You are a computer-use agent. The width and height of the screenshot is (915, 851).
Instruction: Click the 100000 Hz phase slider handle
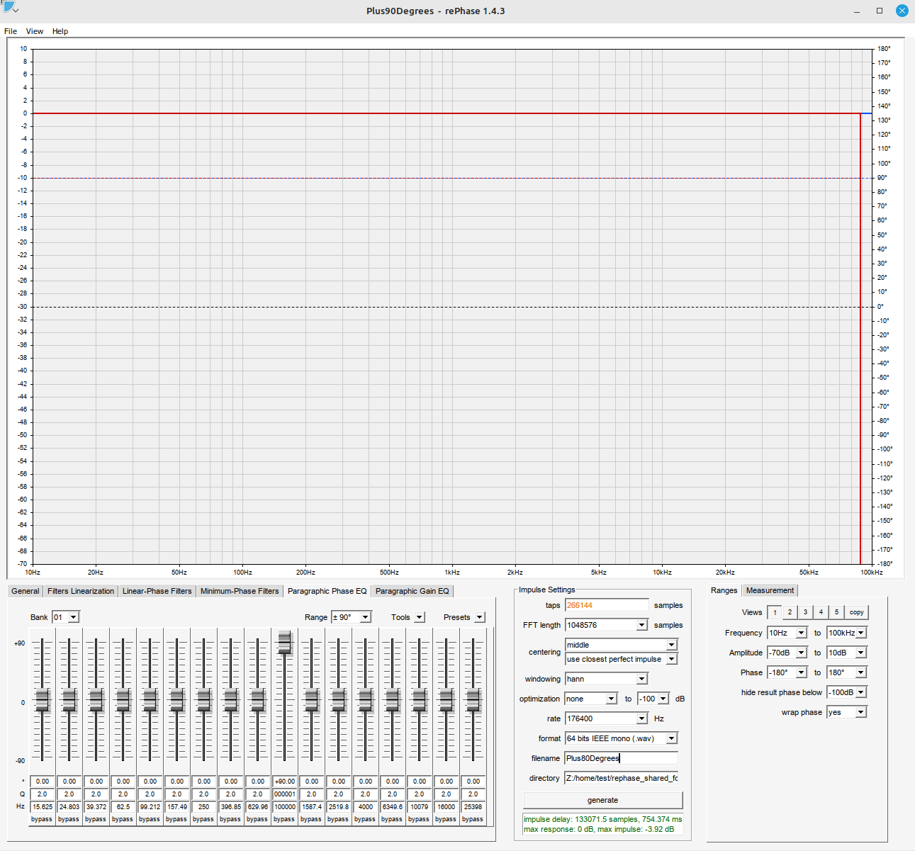(x=284, y=643)
